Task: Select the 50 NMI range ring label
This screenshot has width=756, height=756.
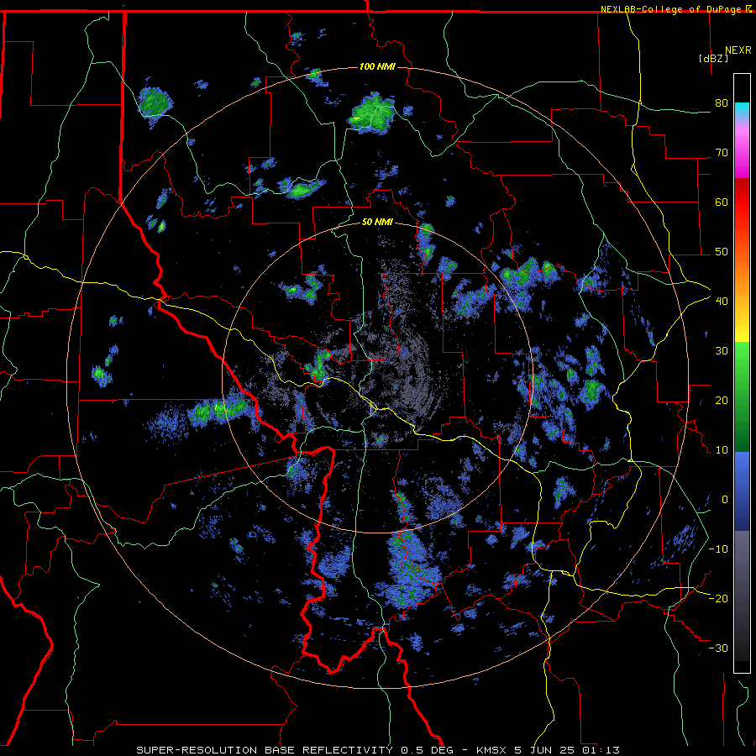Action: pyautogui.click(x=377, y=222)
